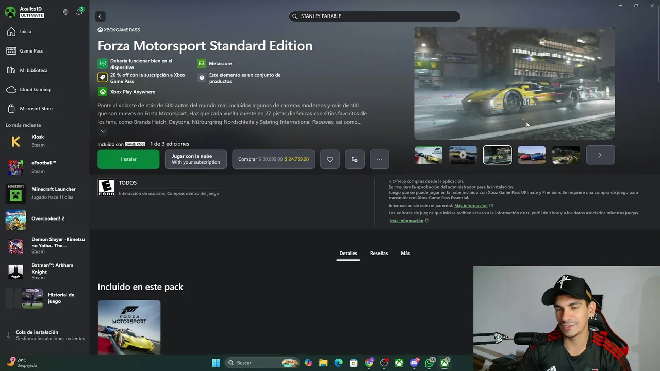Select the fourth gallery thumbnail
Image resolution: width=660 pixels, height=371 pixels.
click(x=532, y=155)
